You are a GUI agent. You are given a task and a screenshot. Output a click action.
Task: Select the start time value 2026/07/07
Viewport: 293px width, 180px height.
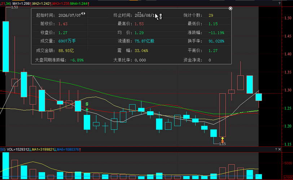tap(70, 15)
